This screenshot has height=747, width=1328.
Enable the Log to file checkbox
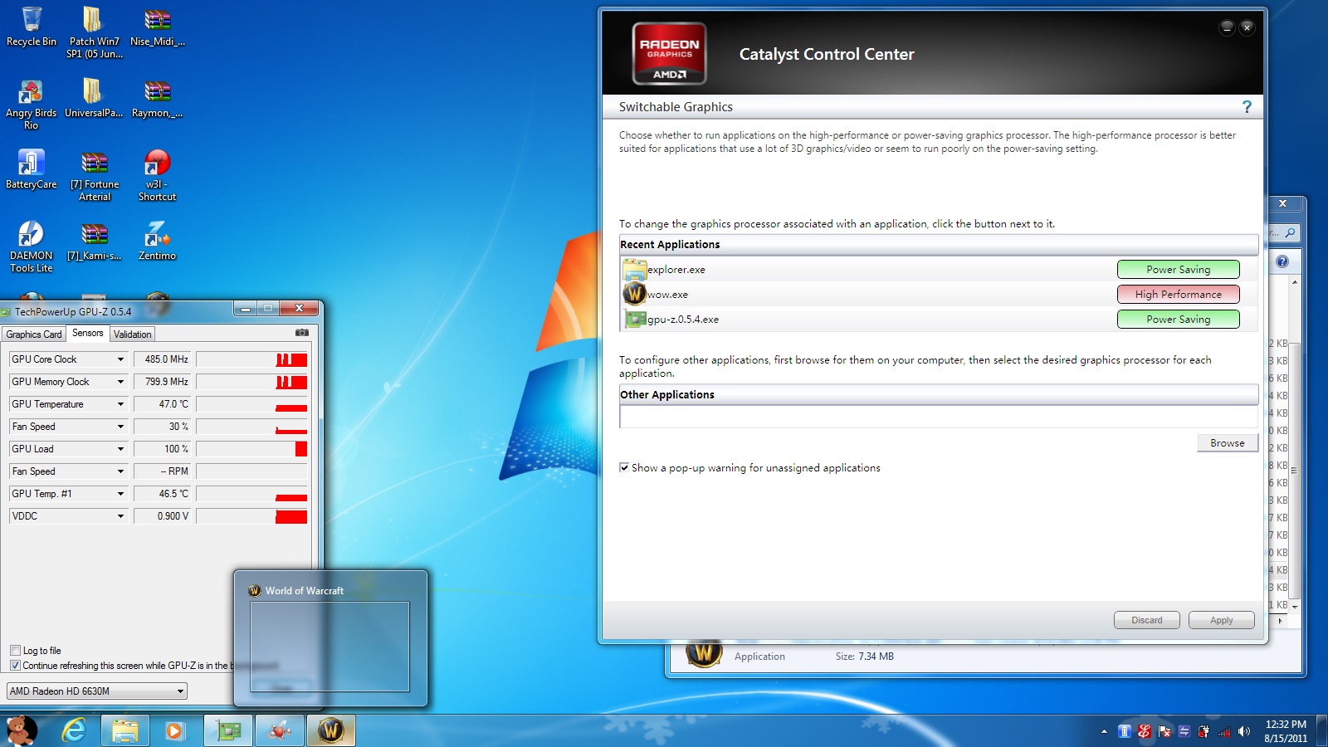point(15,650)
